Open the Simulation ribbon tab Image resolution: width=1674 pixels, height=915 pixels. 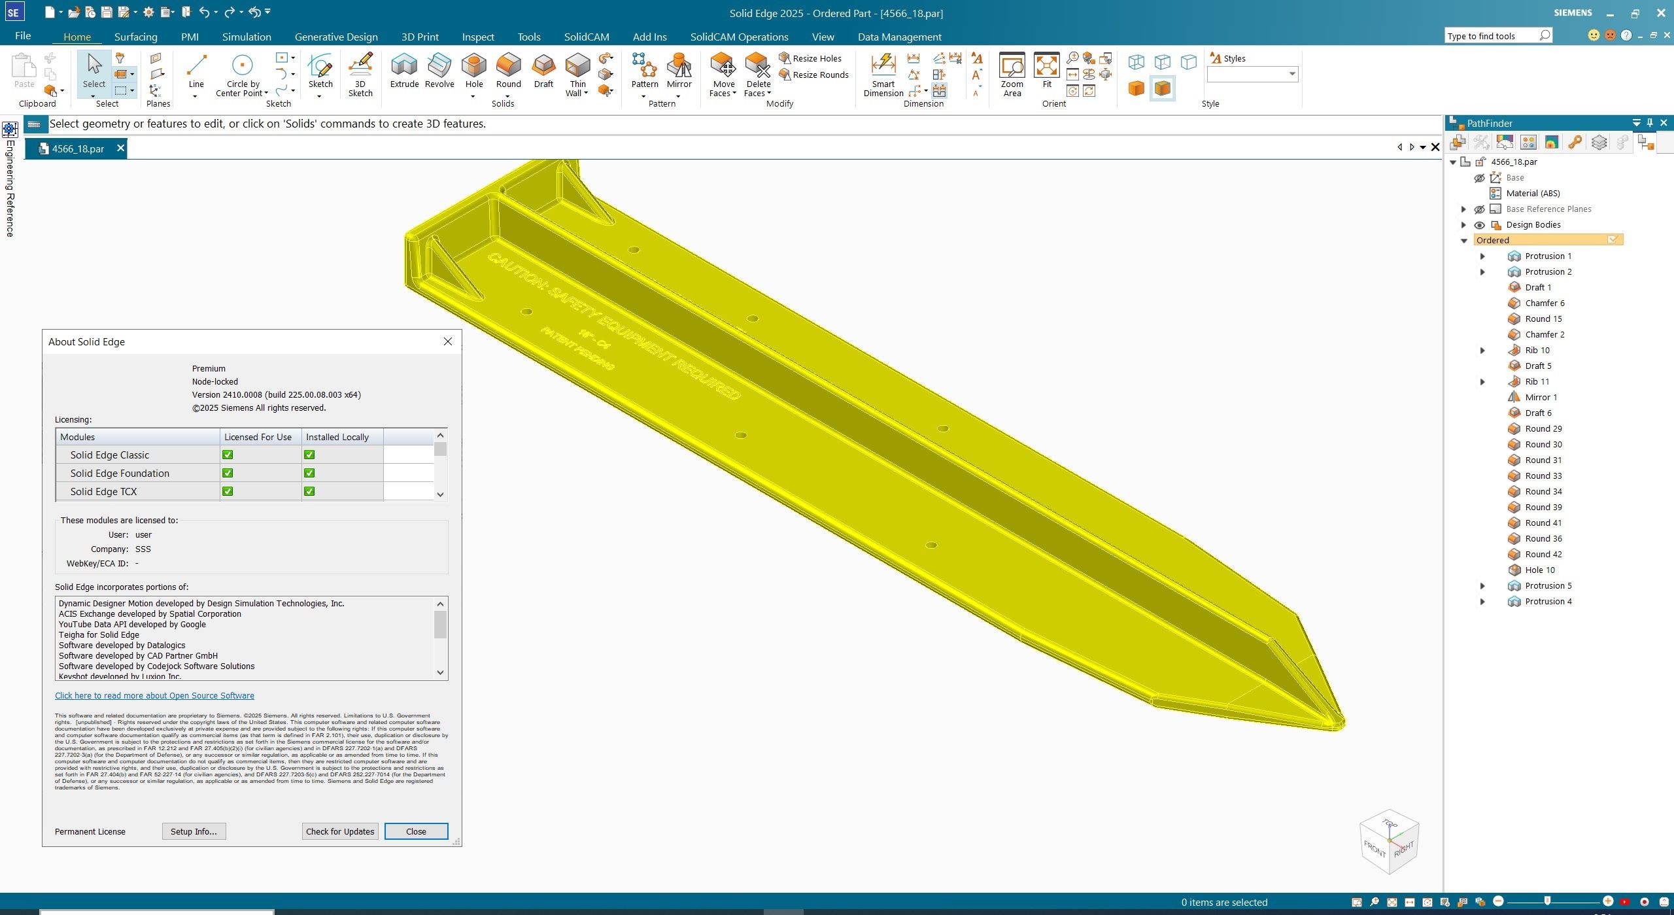tap(246, 37)
